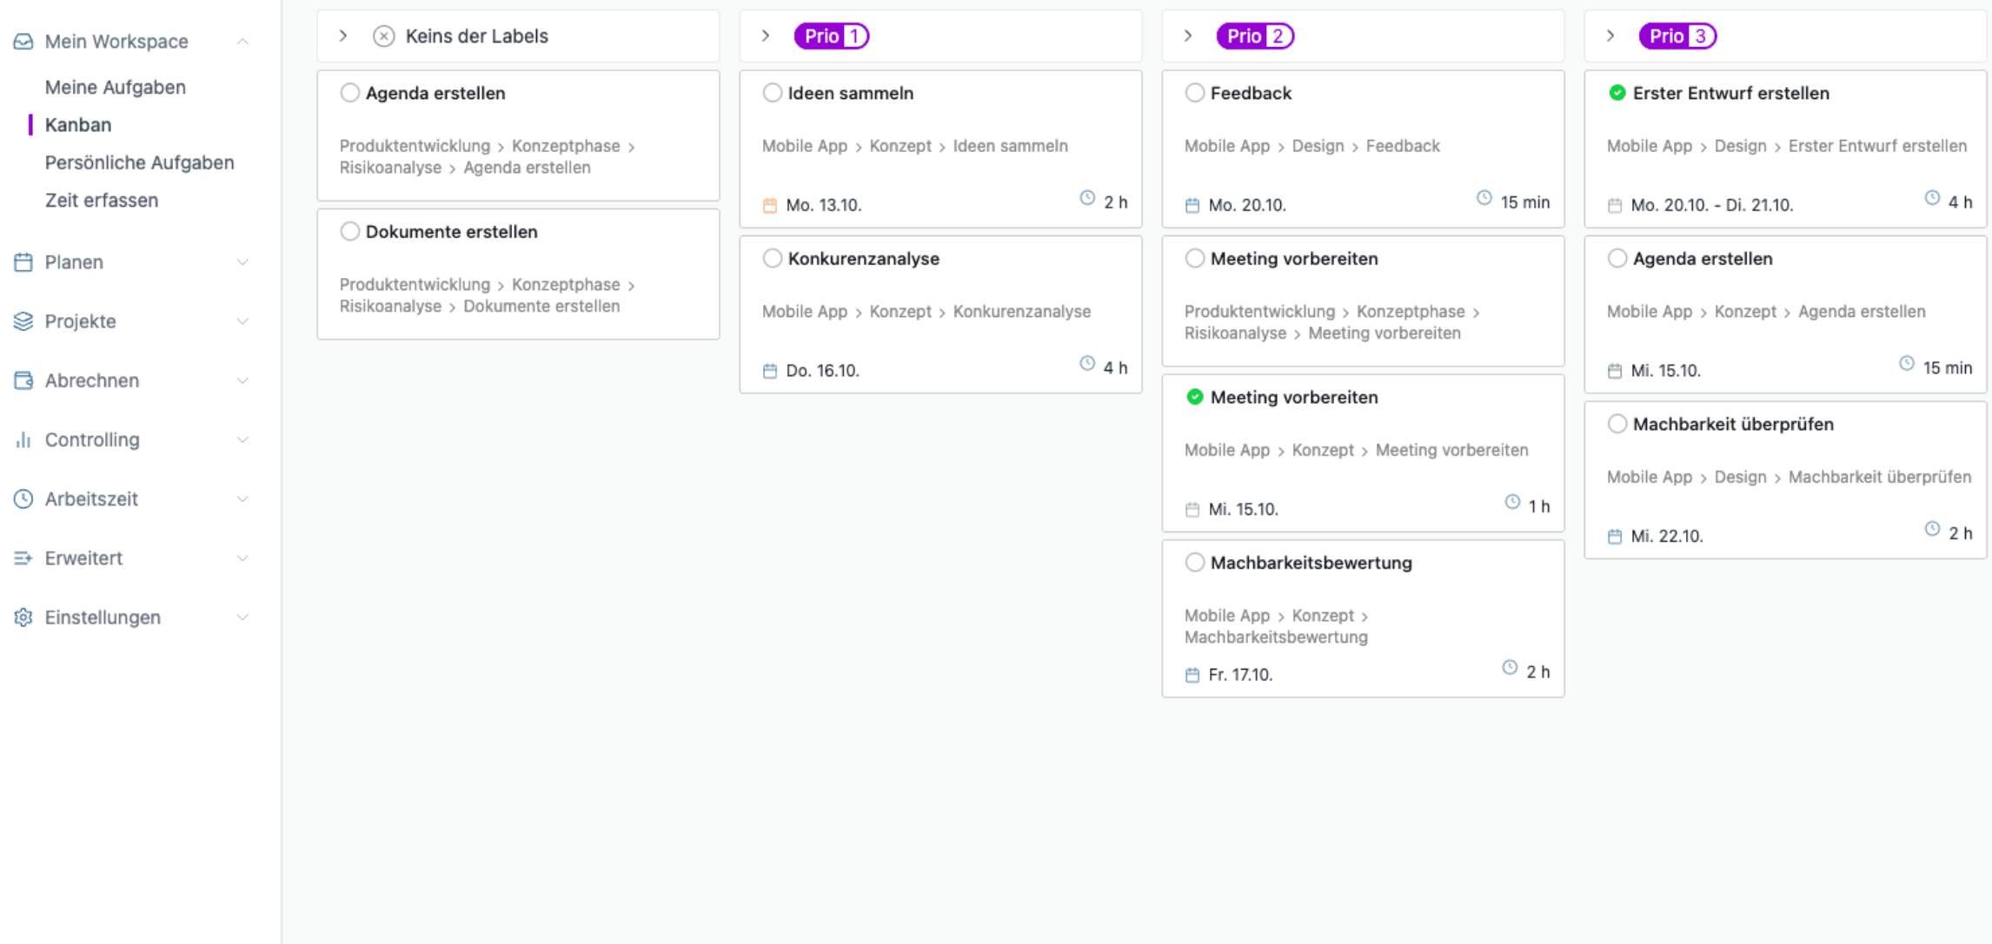Open the Machbarkeitsbewertung task card
Screen dimensions: 1992x944
click(1311, 563)
